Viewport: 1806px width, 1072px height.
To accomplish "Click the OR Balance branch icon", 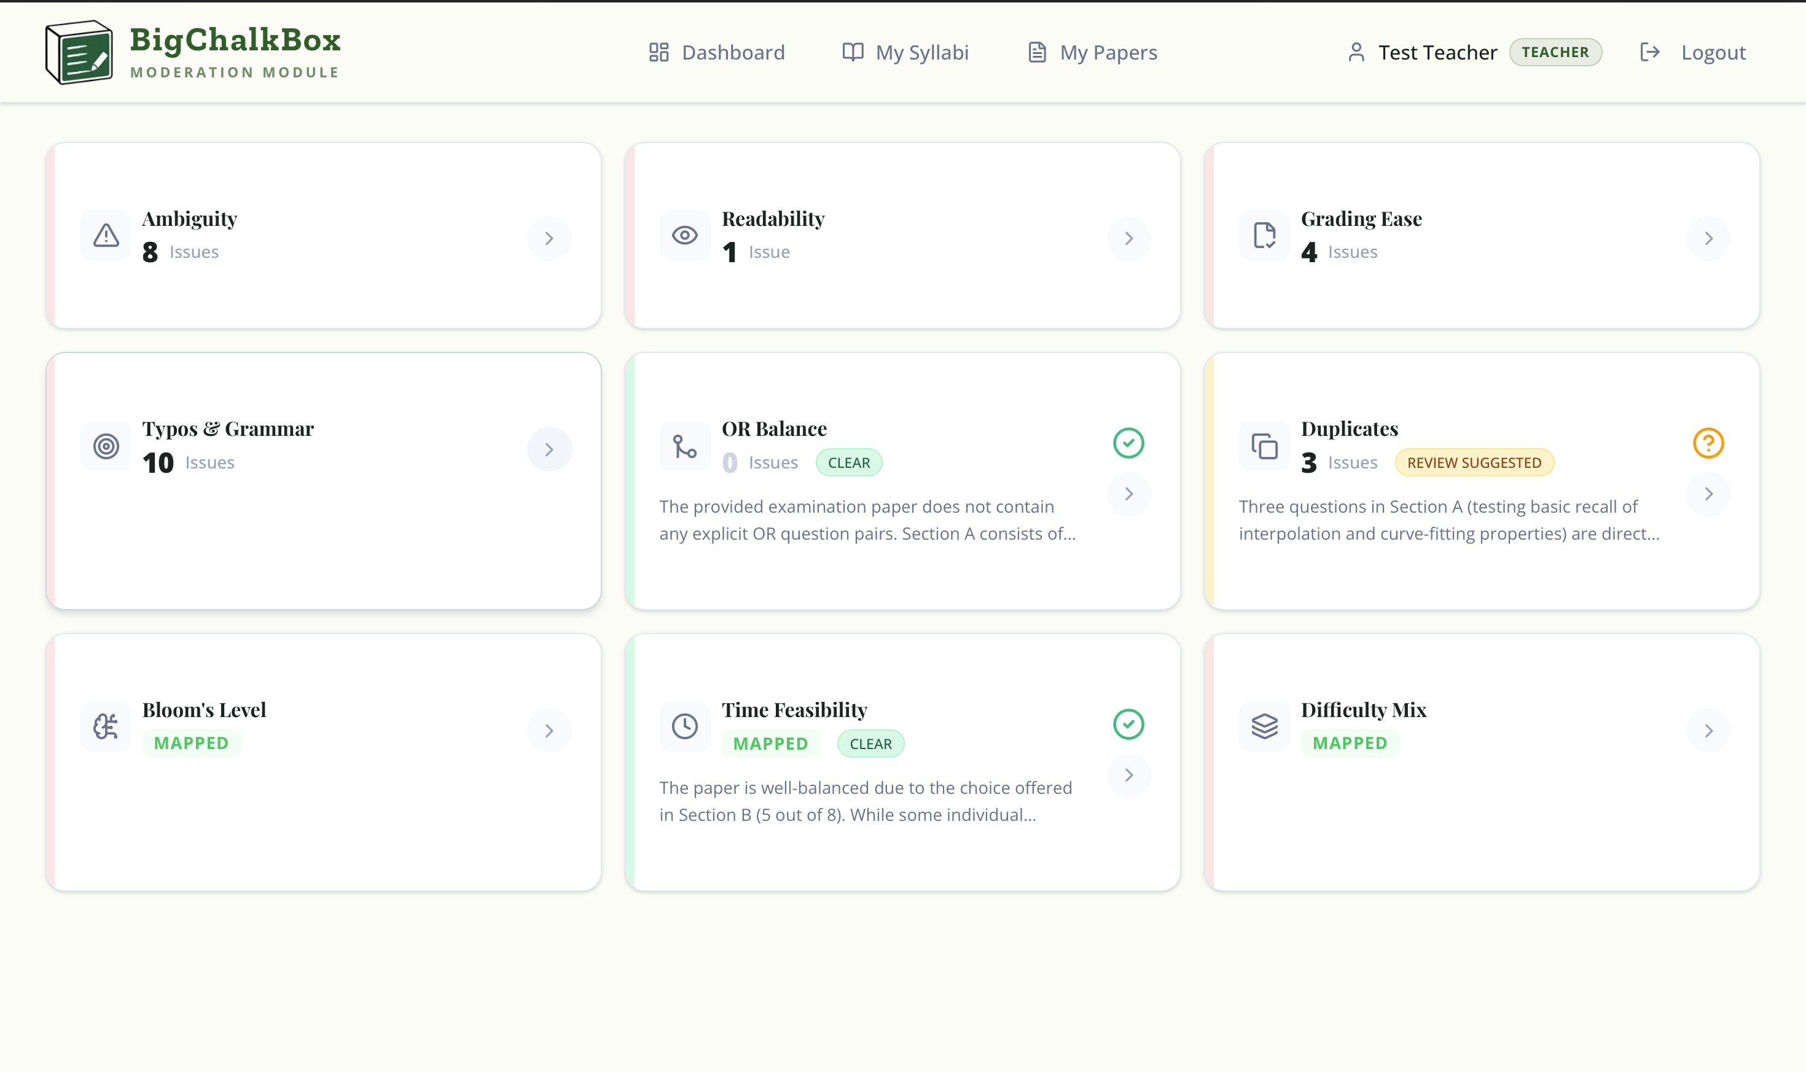I will click(x=684, y=446).
